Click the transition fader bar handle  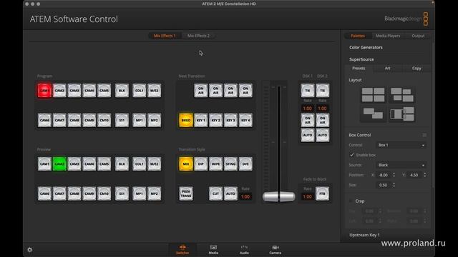pos(278,197)
